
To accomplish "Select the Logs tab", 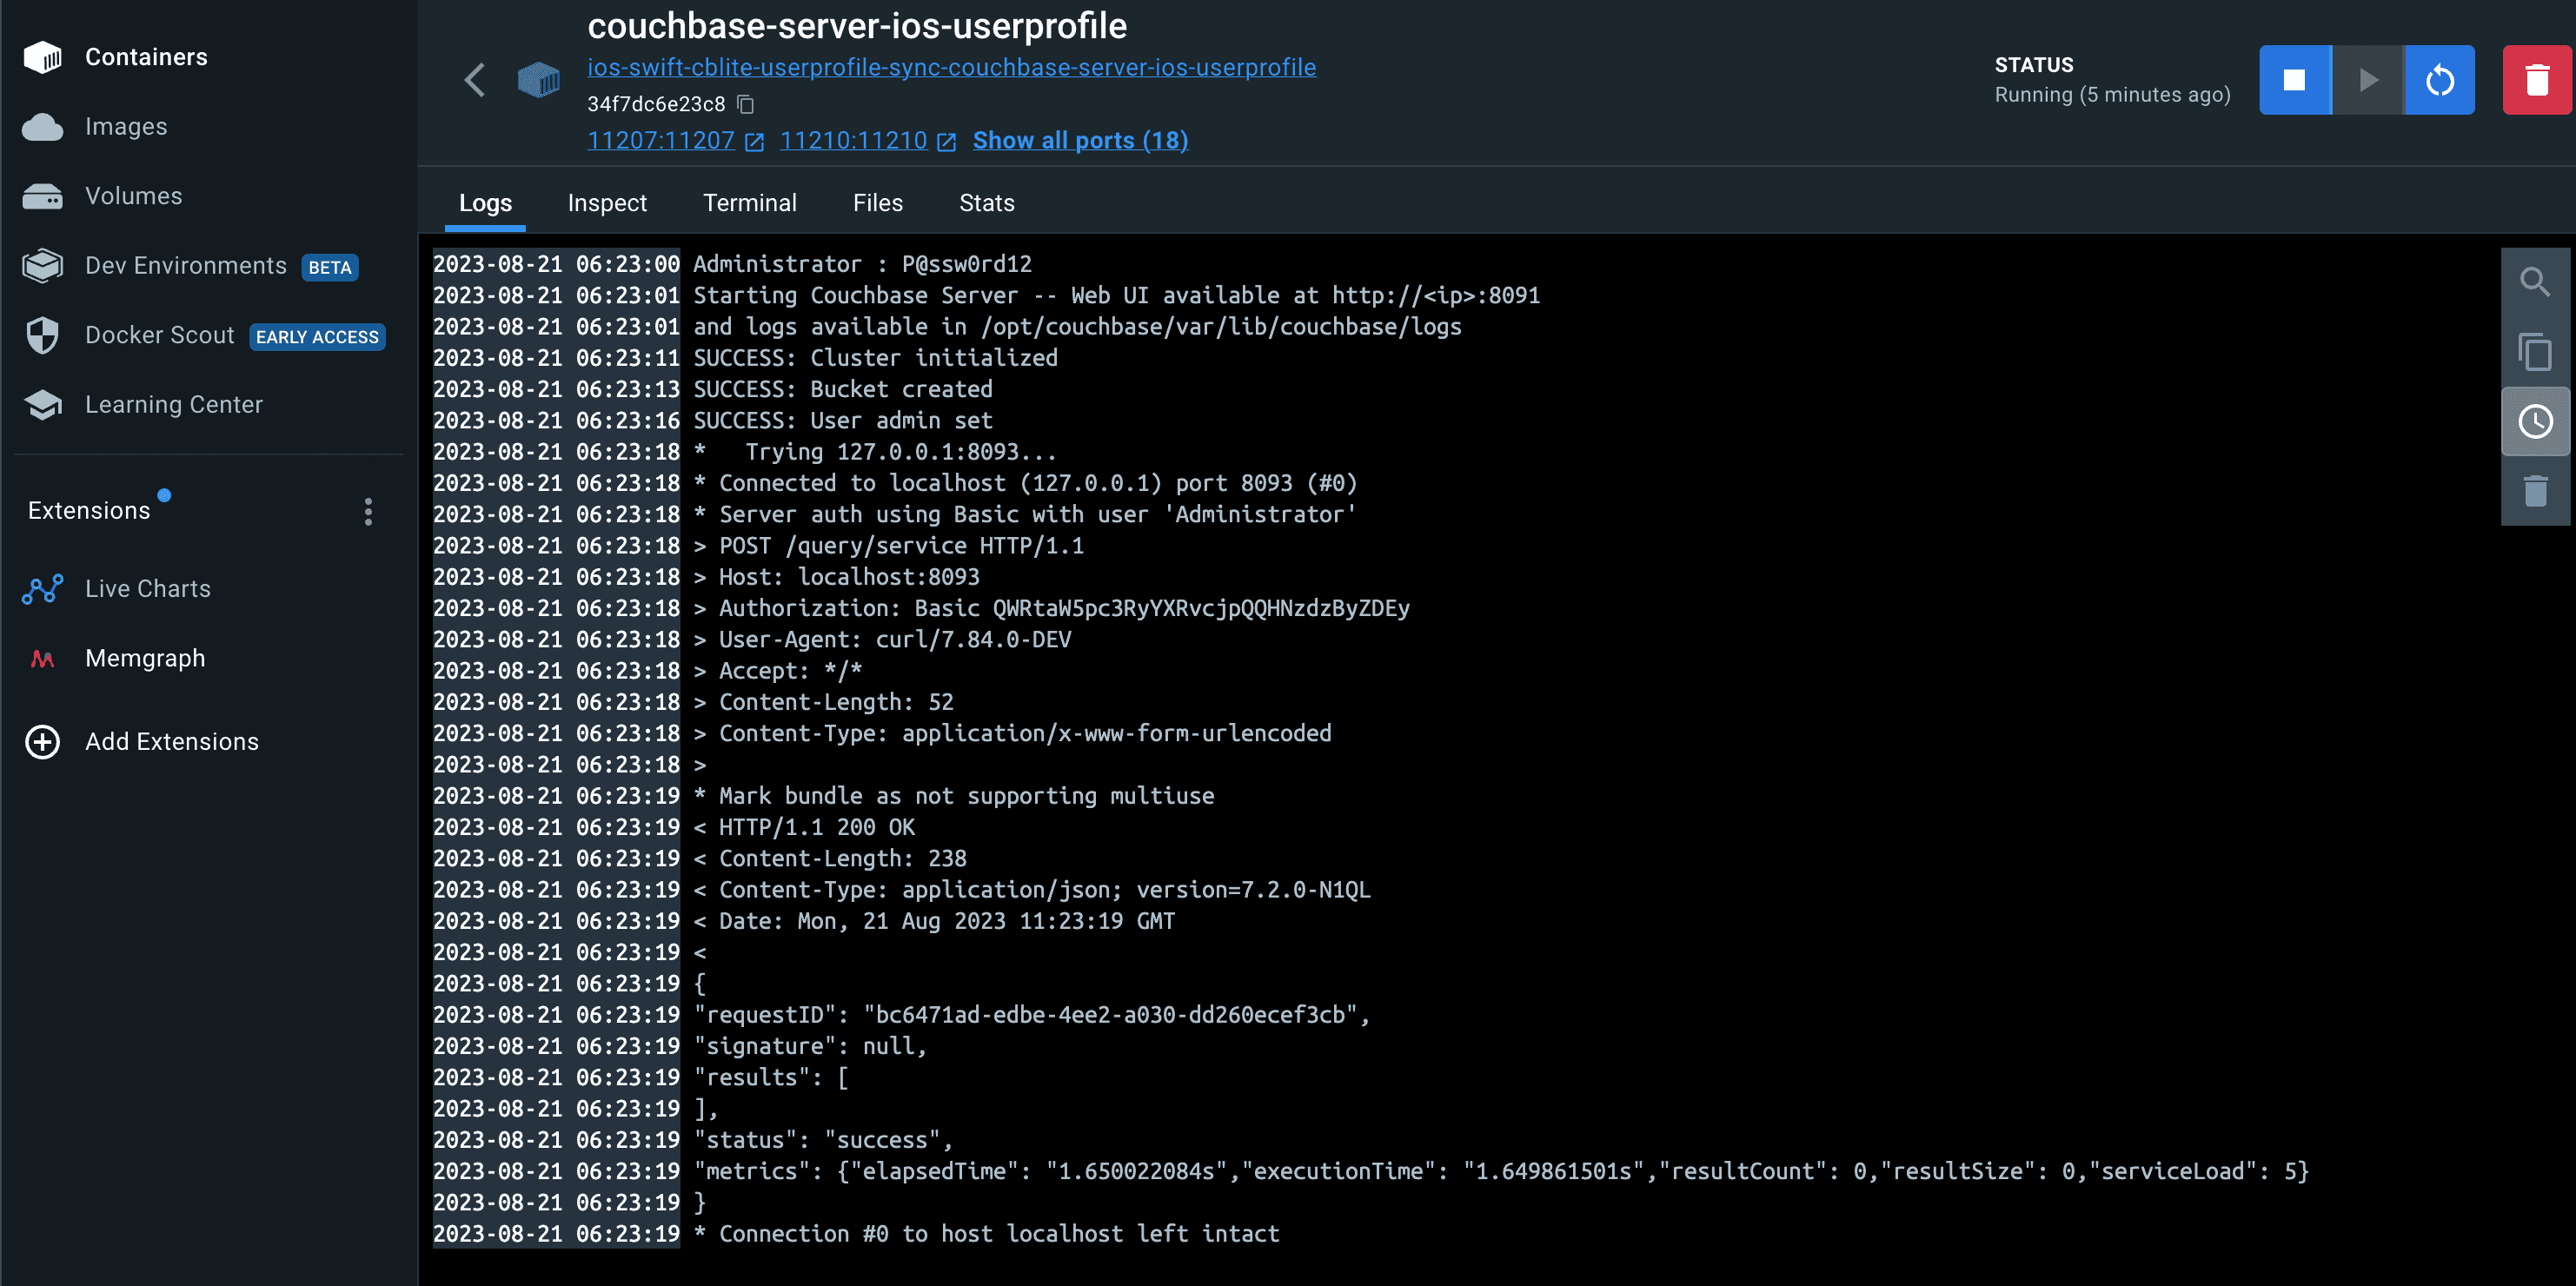I will pos(485,203).
